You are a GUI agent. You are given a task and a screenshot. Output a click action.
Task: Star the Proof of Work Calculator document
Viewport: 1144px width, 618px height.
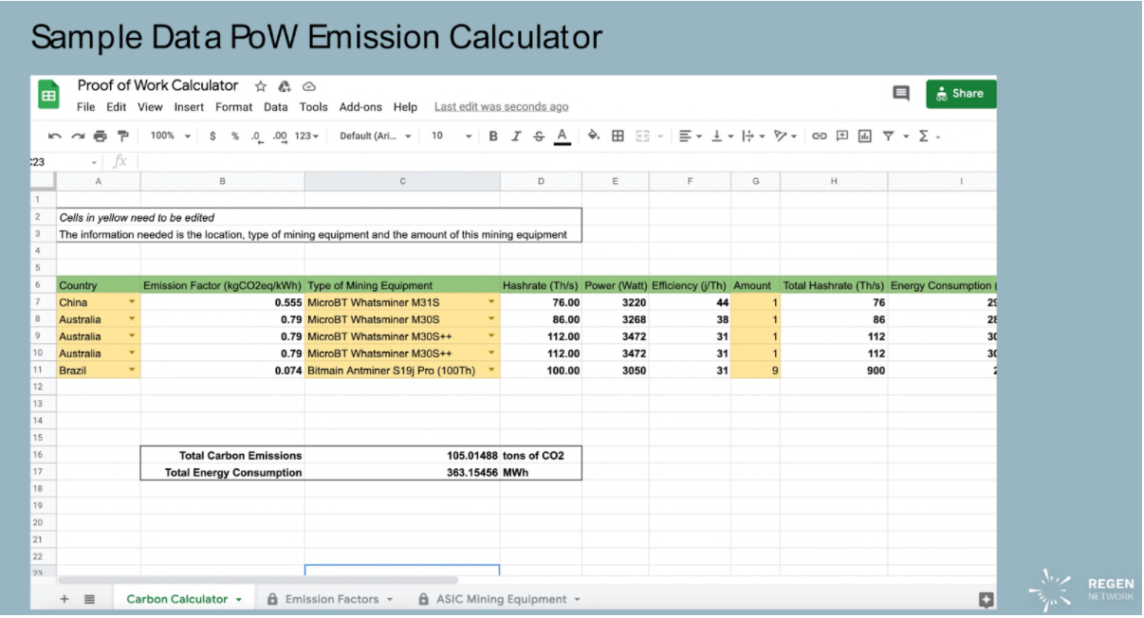[260, 86]
